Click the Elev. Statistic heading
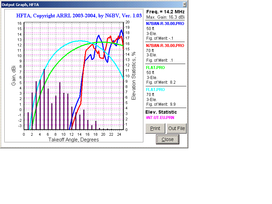The image size is (272, 204). 161,112
